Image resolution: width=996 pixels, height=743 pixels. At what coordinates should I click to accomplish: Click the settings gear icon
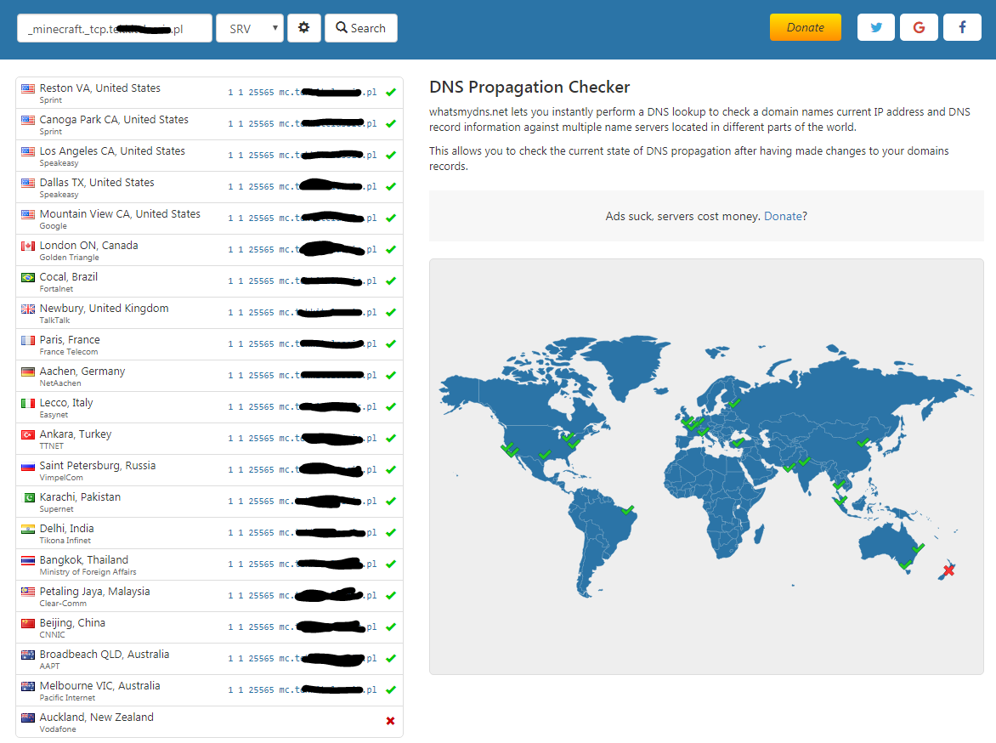(x=303, y=28)
